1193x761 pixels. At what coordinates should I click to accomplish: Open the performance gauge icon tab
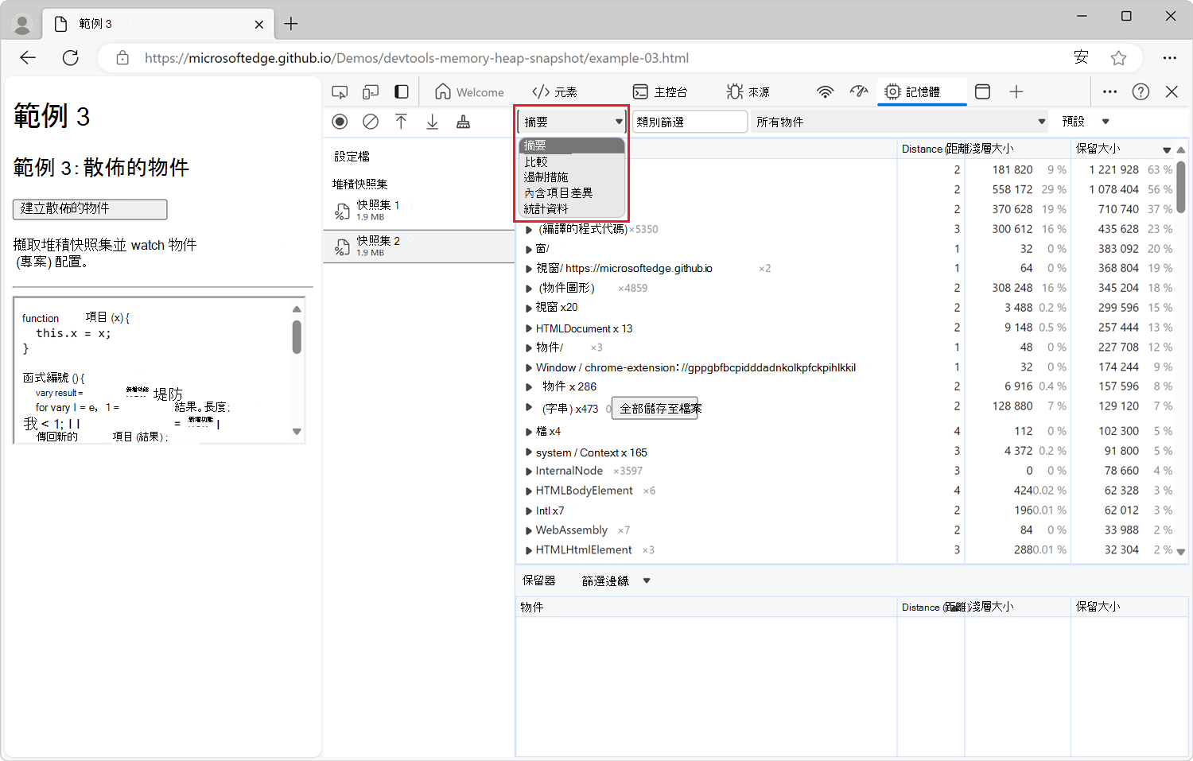858,92
